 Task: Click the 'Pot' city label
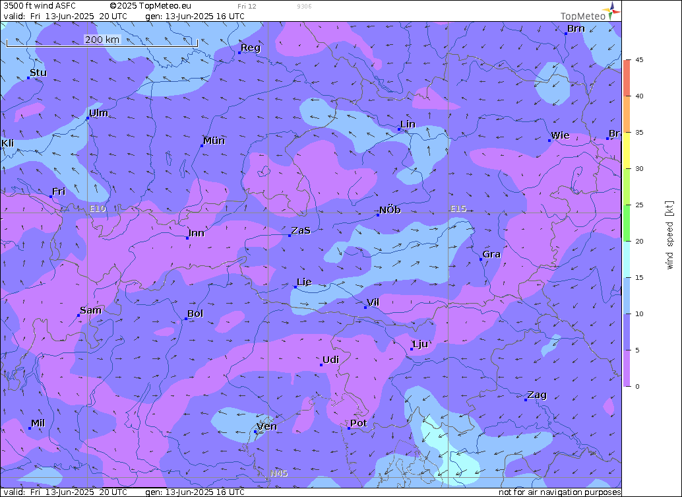(358, 424)
